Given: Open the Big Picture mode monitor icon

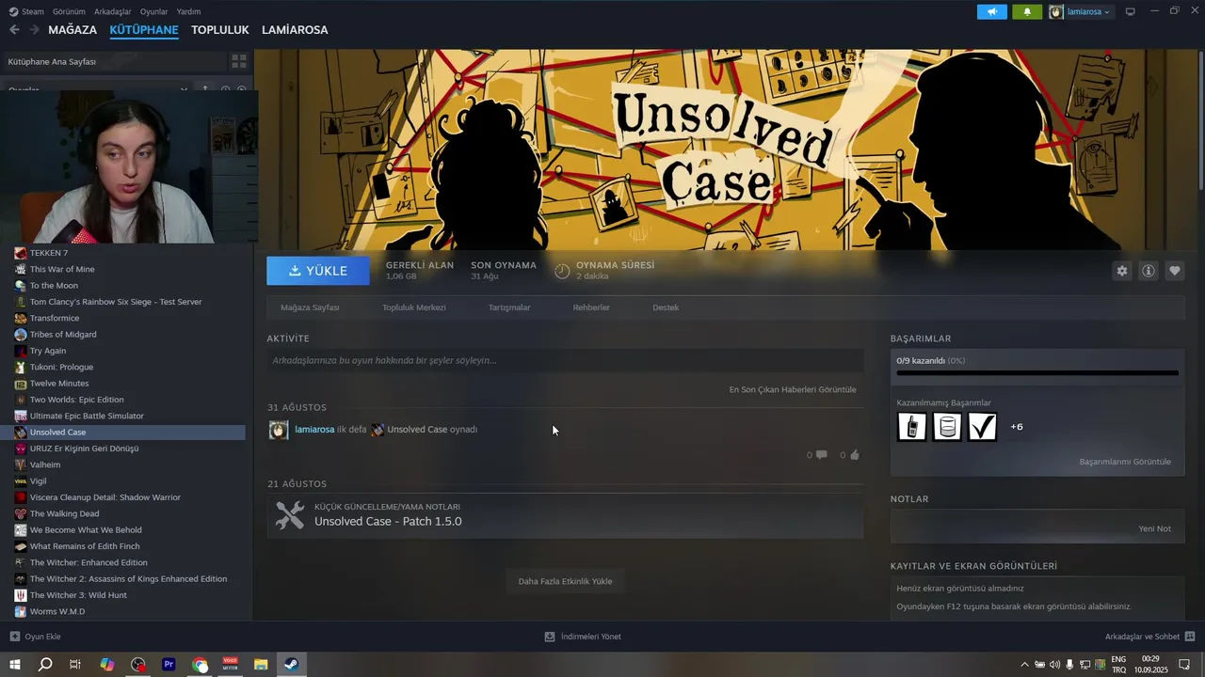Looking at the screenshot, I should point(1131,11).
